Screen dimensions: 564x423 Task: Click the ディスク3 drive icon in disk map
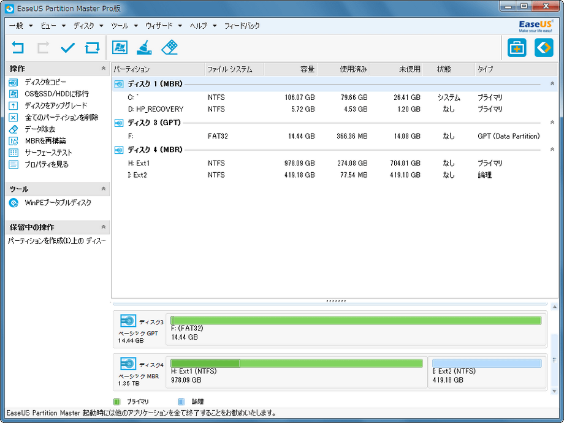pos(128,321)
